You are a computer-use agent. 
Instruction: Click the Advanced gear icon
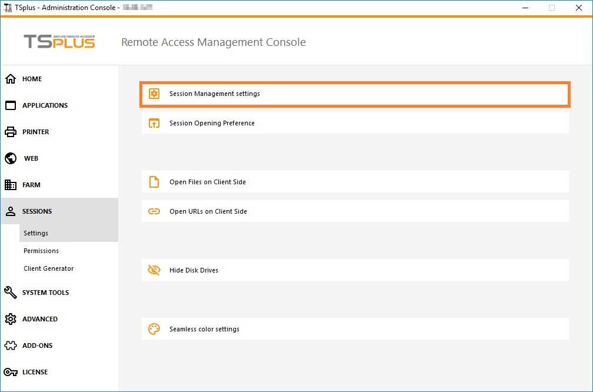[x=11, y=319]
